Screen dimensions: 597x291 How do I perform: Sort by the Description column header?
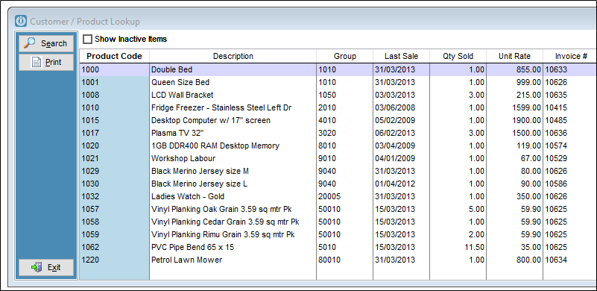coord(233,56)
